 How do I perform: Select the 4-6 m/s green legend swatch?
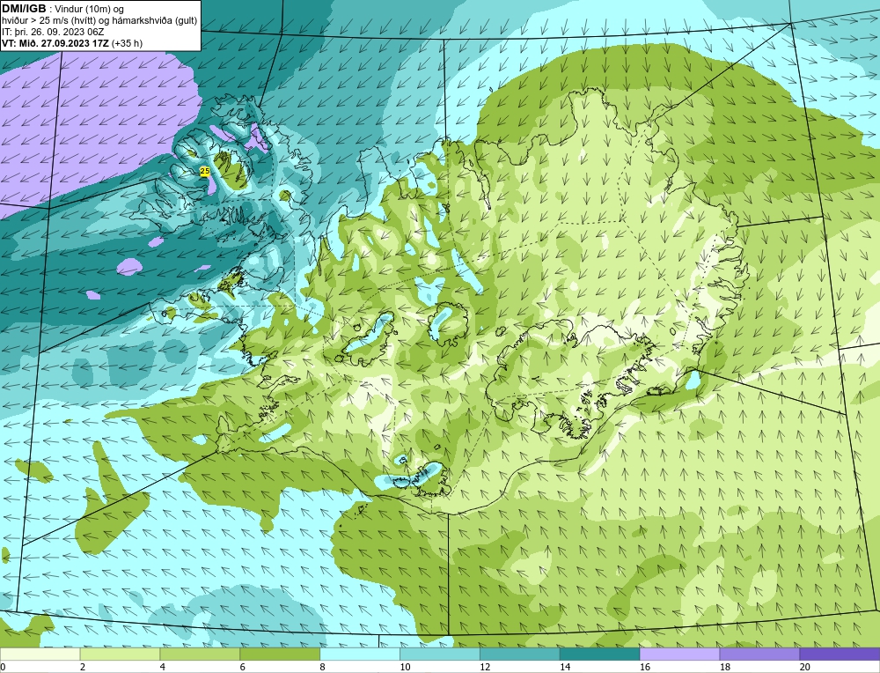click(x=200, y=654)
